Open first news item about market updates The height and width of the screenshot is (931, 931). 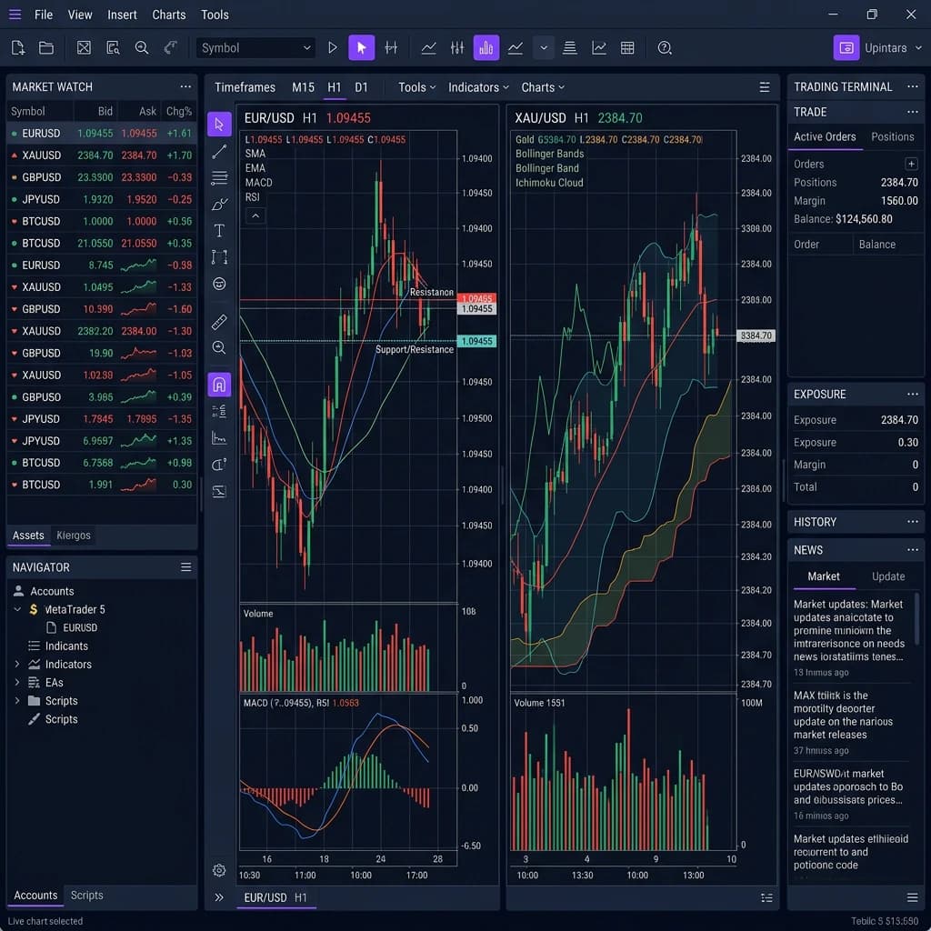tap(850, 637)
